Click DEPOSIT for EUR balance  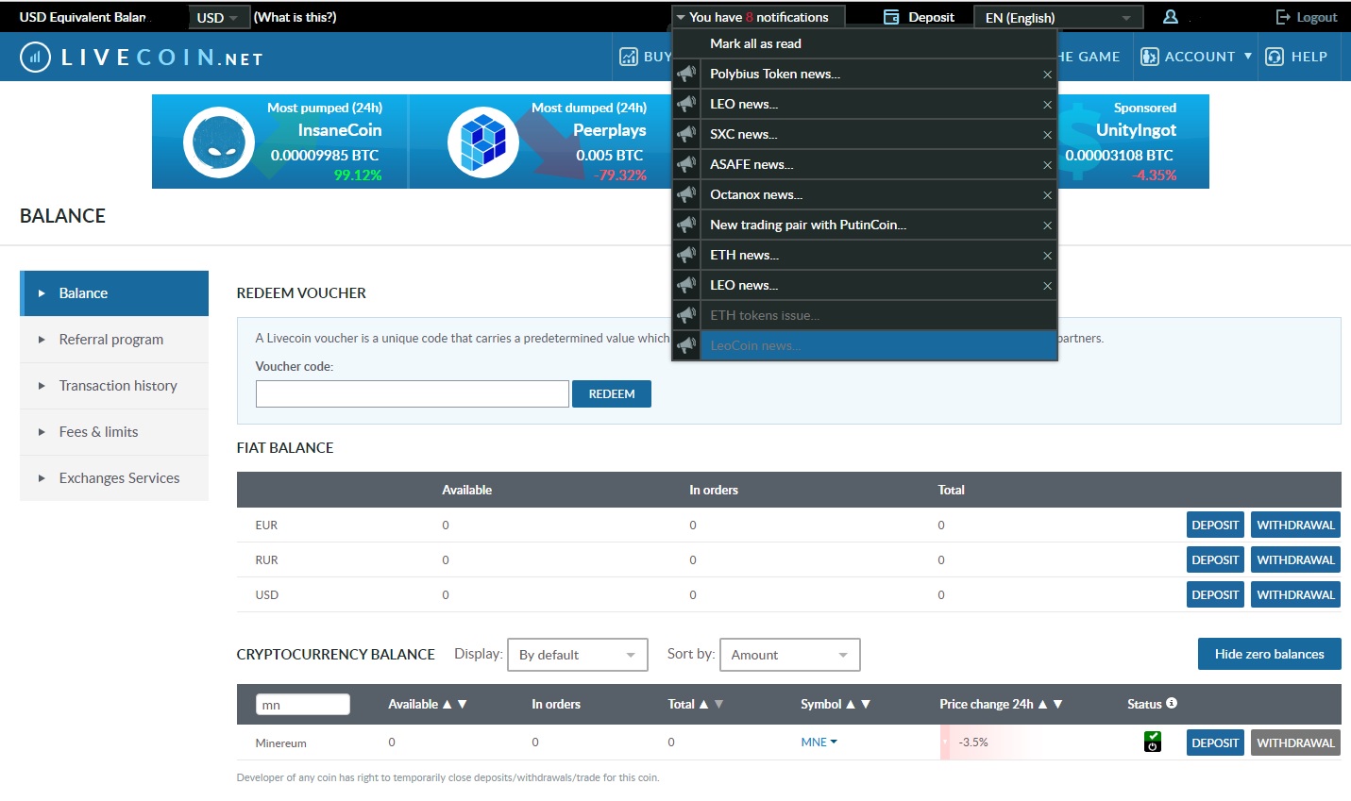[x=1215, y=525]
